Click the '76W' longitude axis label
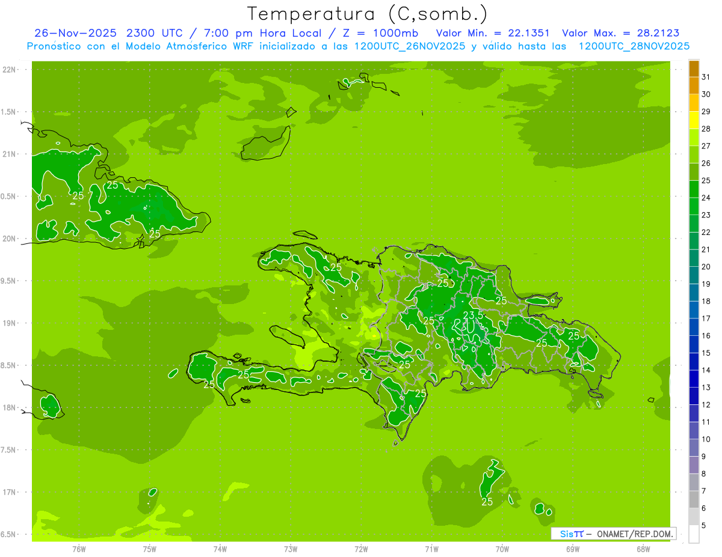 click(x=79, y=549)
